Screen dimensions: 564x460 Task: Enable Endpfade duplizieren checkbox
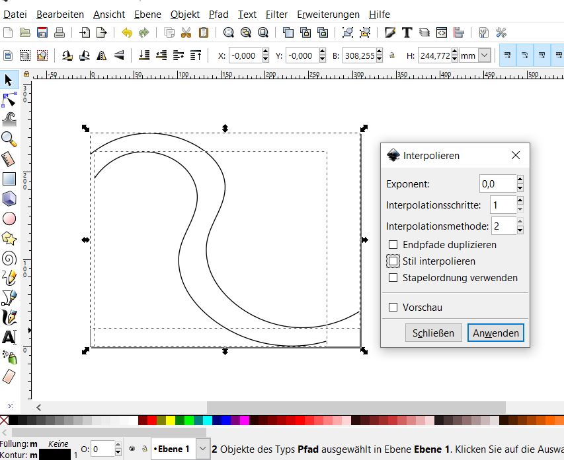(393, 245)
